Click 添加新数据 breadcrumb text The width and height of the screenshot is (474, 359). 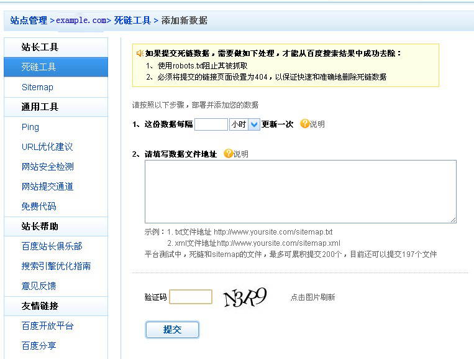click(185, 21)
